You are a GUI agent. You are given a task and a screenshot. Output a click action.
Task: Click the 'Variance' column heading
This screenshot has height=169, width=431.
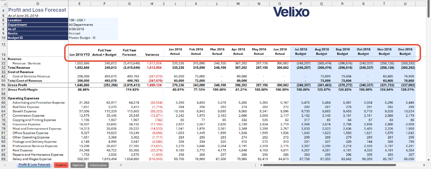pos(152,54)
